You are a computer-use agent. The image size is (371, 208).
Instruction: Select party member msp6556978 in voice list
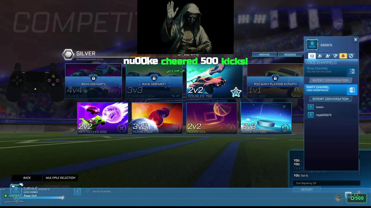pyautogui.click(x=332, y=115)
